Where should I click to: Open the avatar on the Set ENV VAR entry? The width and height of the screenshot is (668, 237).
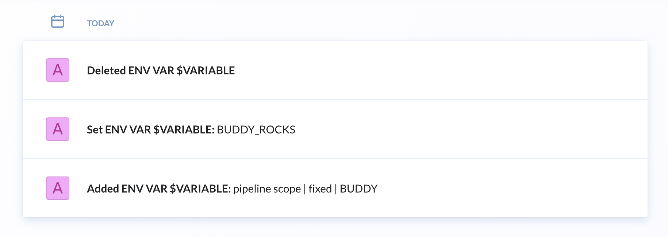[58, 129]
